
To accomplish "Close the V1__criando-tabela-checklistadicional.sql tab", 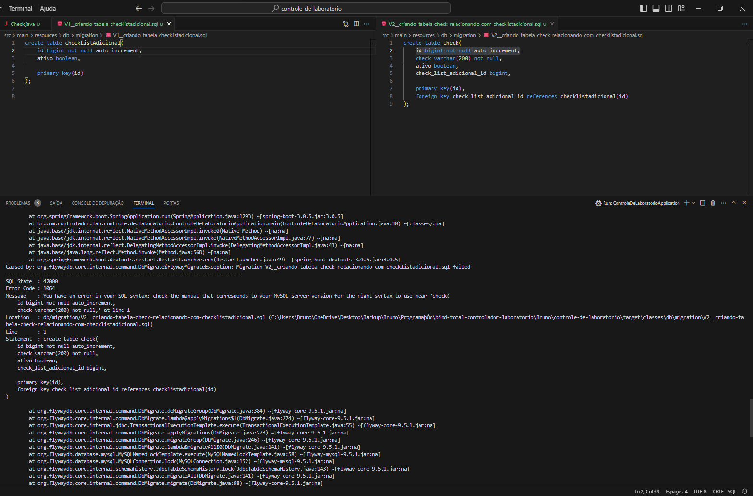I will coord(169,24).
